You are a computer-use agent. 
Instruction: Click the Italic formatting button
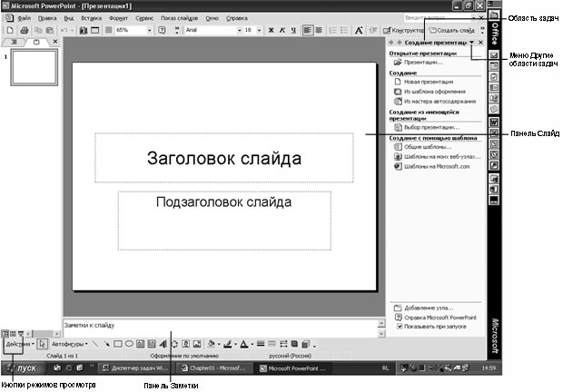(x=283, y=30)
